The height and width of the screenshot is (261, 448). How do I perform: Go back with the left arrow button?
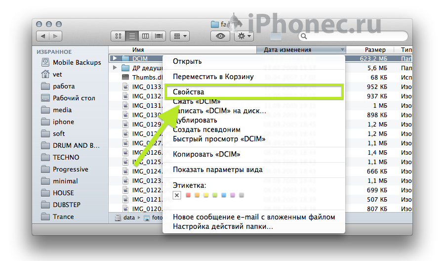point(43,36)
